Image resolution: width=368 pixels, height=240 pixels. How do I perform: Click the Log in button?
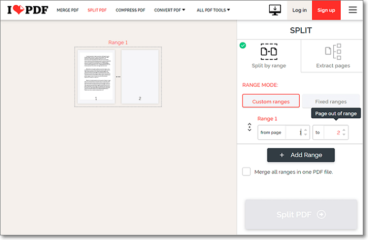[x=299, y=10]
